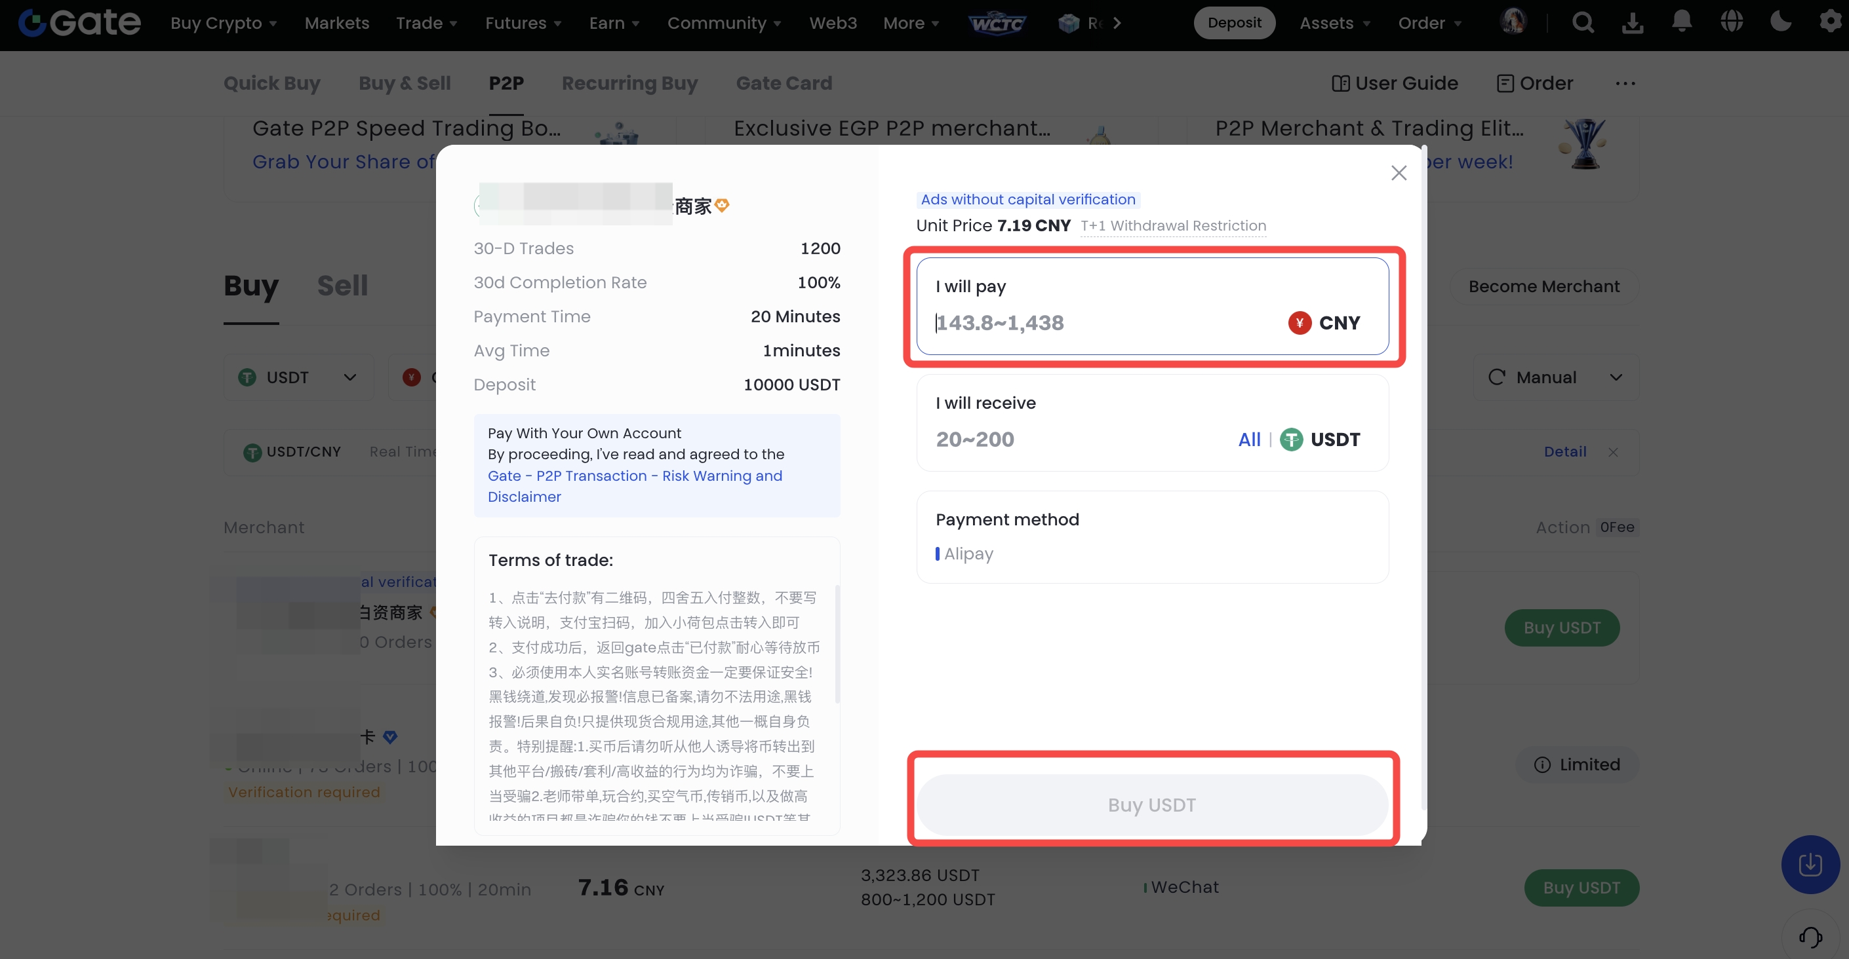Screen dimensions: 1849x959
Task: Click the blue floating download button
Action: tap(1810, 864)
